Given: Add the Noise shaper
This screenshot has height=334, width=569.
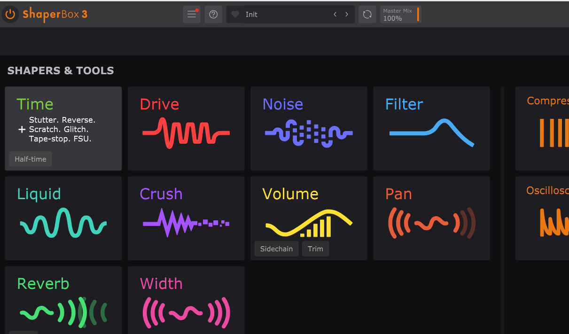Looking at the screenshot, I should pyautogui.click(x=309, y=128).
